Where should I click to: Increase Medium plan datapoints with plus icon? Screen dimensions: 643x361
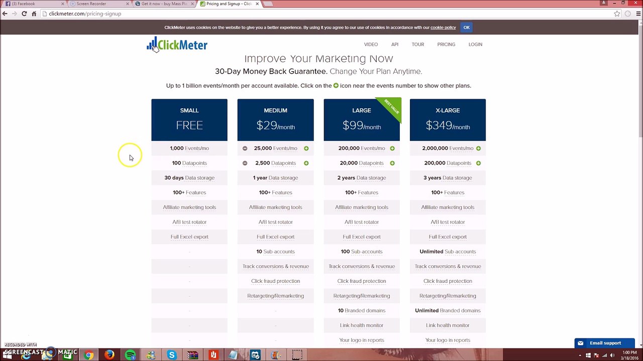pos(306,163)
